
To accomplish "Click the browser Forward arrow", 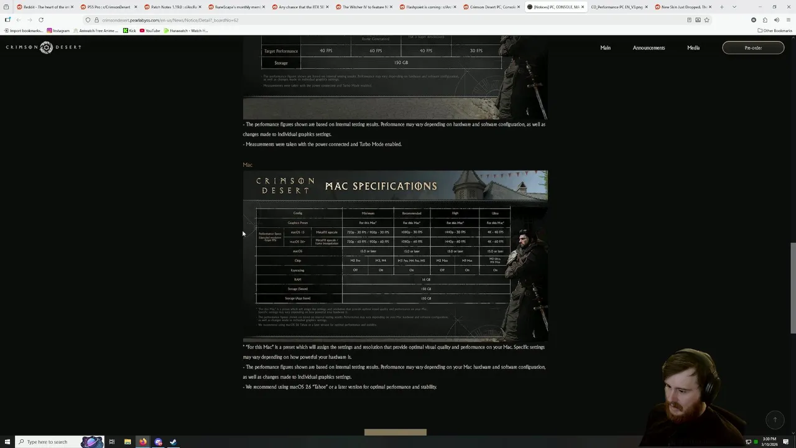I will [29, 20].
